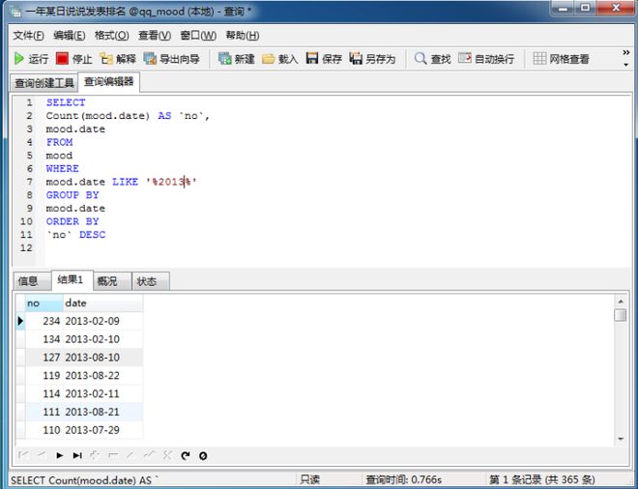Click the 只读 read-only status indicator
Screen dimensions: 638x489
point(310,480)
